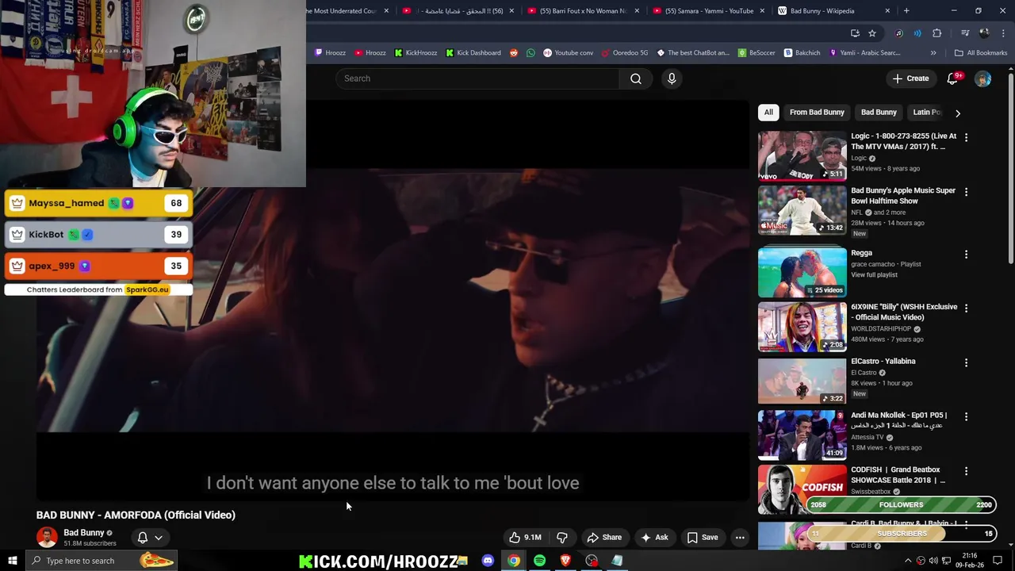Open the Chrome extensions puzzle icon
The image size is (1015, 571).
click(937, 33)
